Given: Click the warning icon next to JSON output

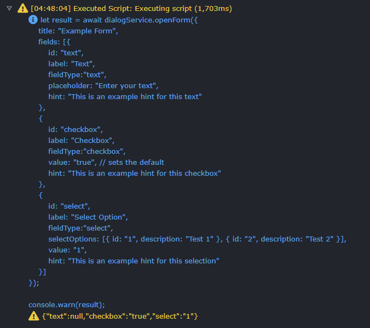Looking at the screenshot, I should click(x=33, y=316).
